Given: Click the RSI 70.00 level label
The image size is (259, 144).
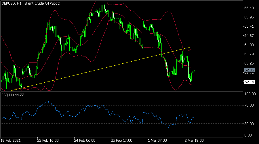Looking at the screenshot, I should [249, 105].
